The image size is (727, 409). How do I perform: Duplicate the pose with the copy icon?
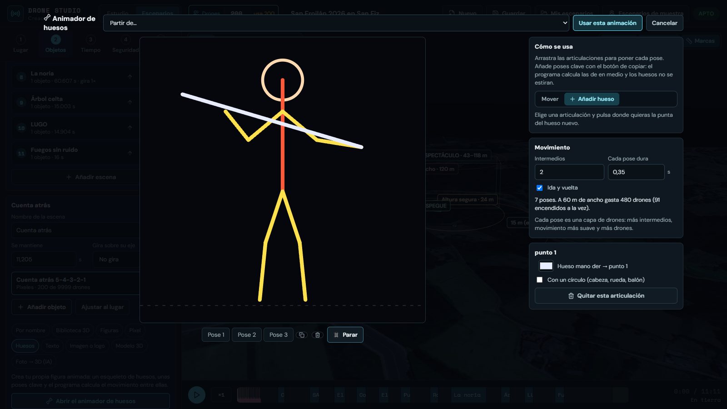coord(302,335)
